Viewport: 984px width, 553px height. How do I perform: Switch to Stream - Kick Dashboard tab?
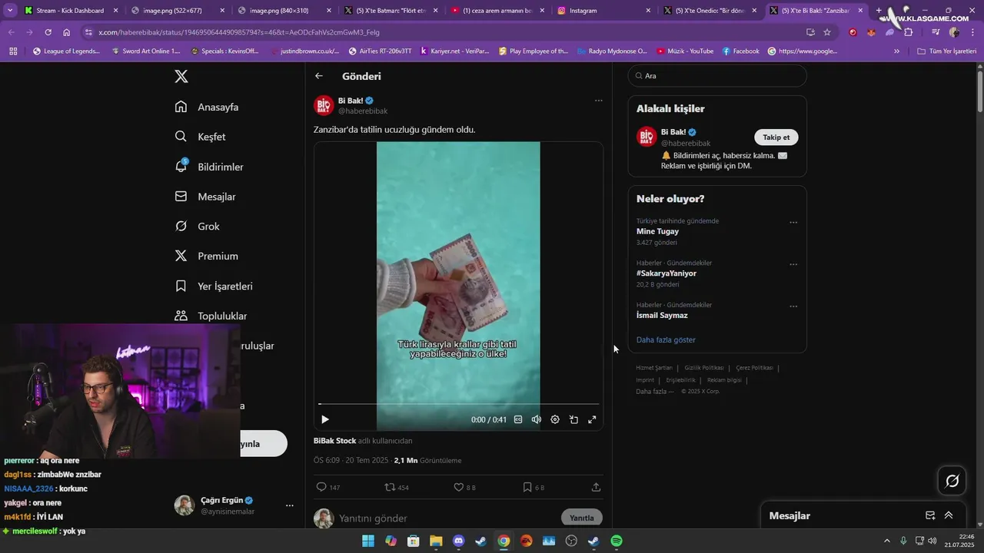tap(70, 11)
